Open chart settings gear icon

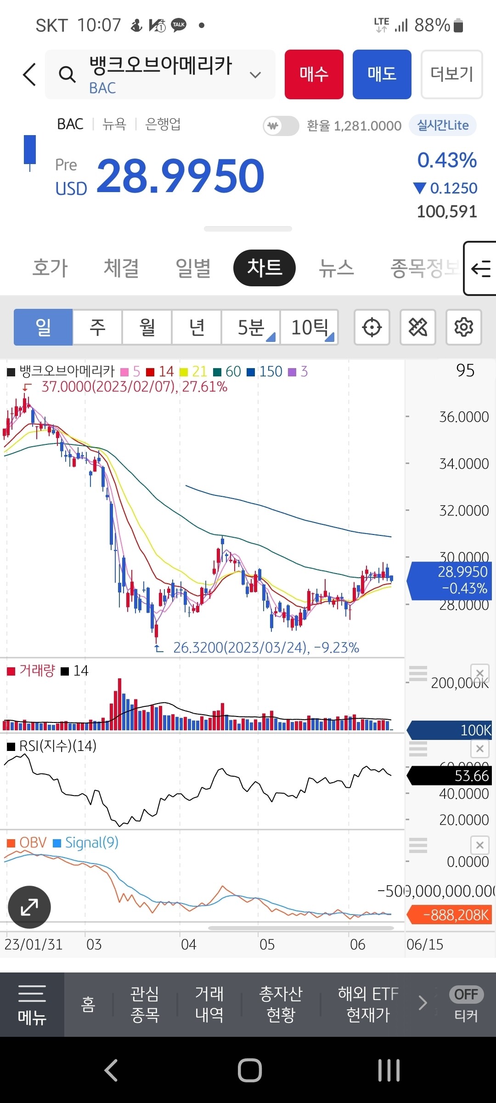463,327
